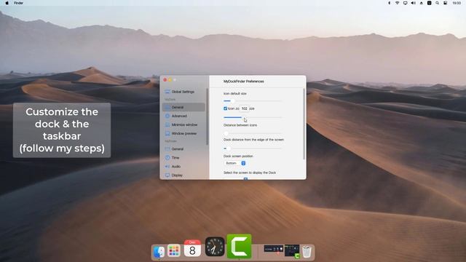Open the Window preview settings
The width and height of the screenshot is (466, 262).
coord(183,134)
